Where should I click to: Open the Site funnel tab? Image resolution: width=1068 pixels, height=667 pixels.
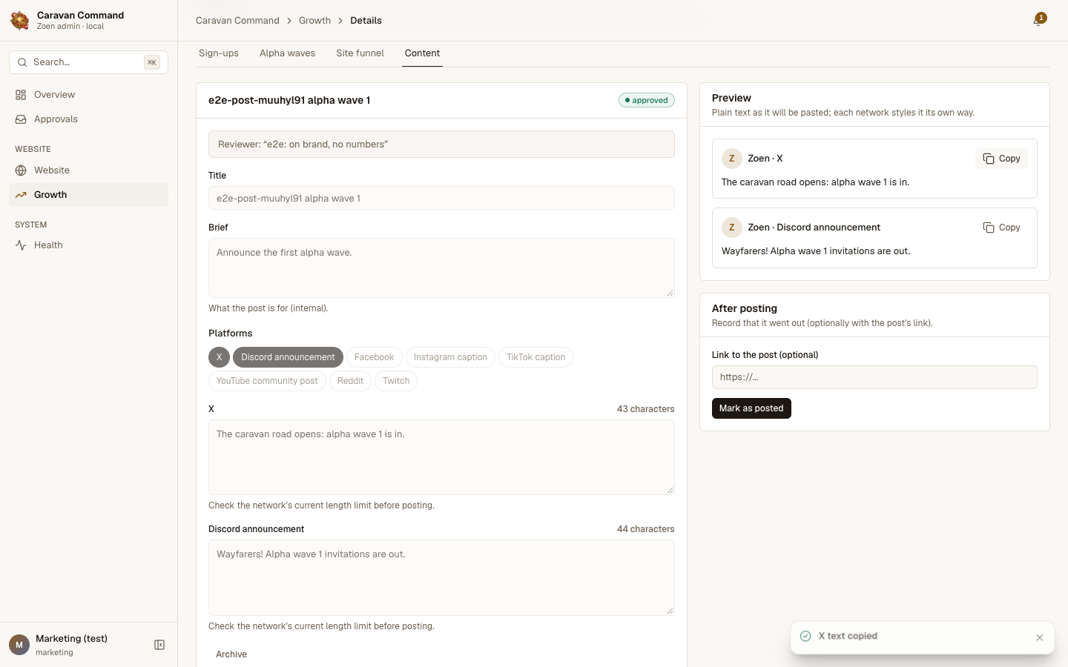click(x=360, y=53)
